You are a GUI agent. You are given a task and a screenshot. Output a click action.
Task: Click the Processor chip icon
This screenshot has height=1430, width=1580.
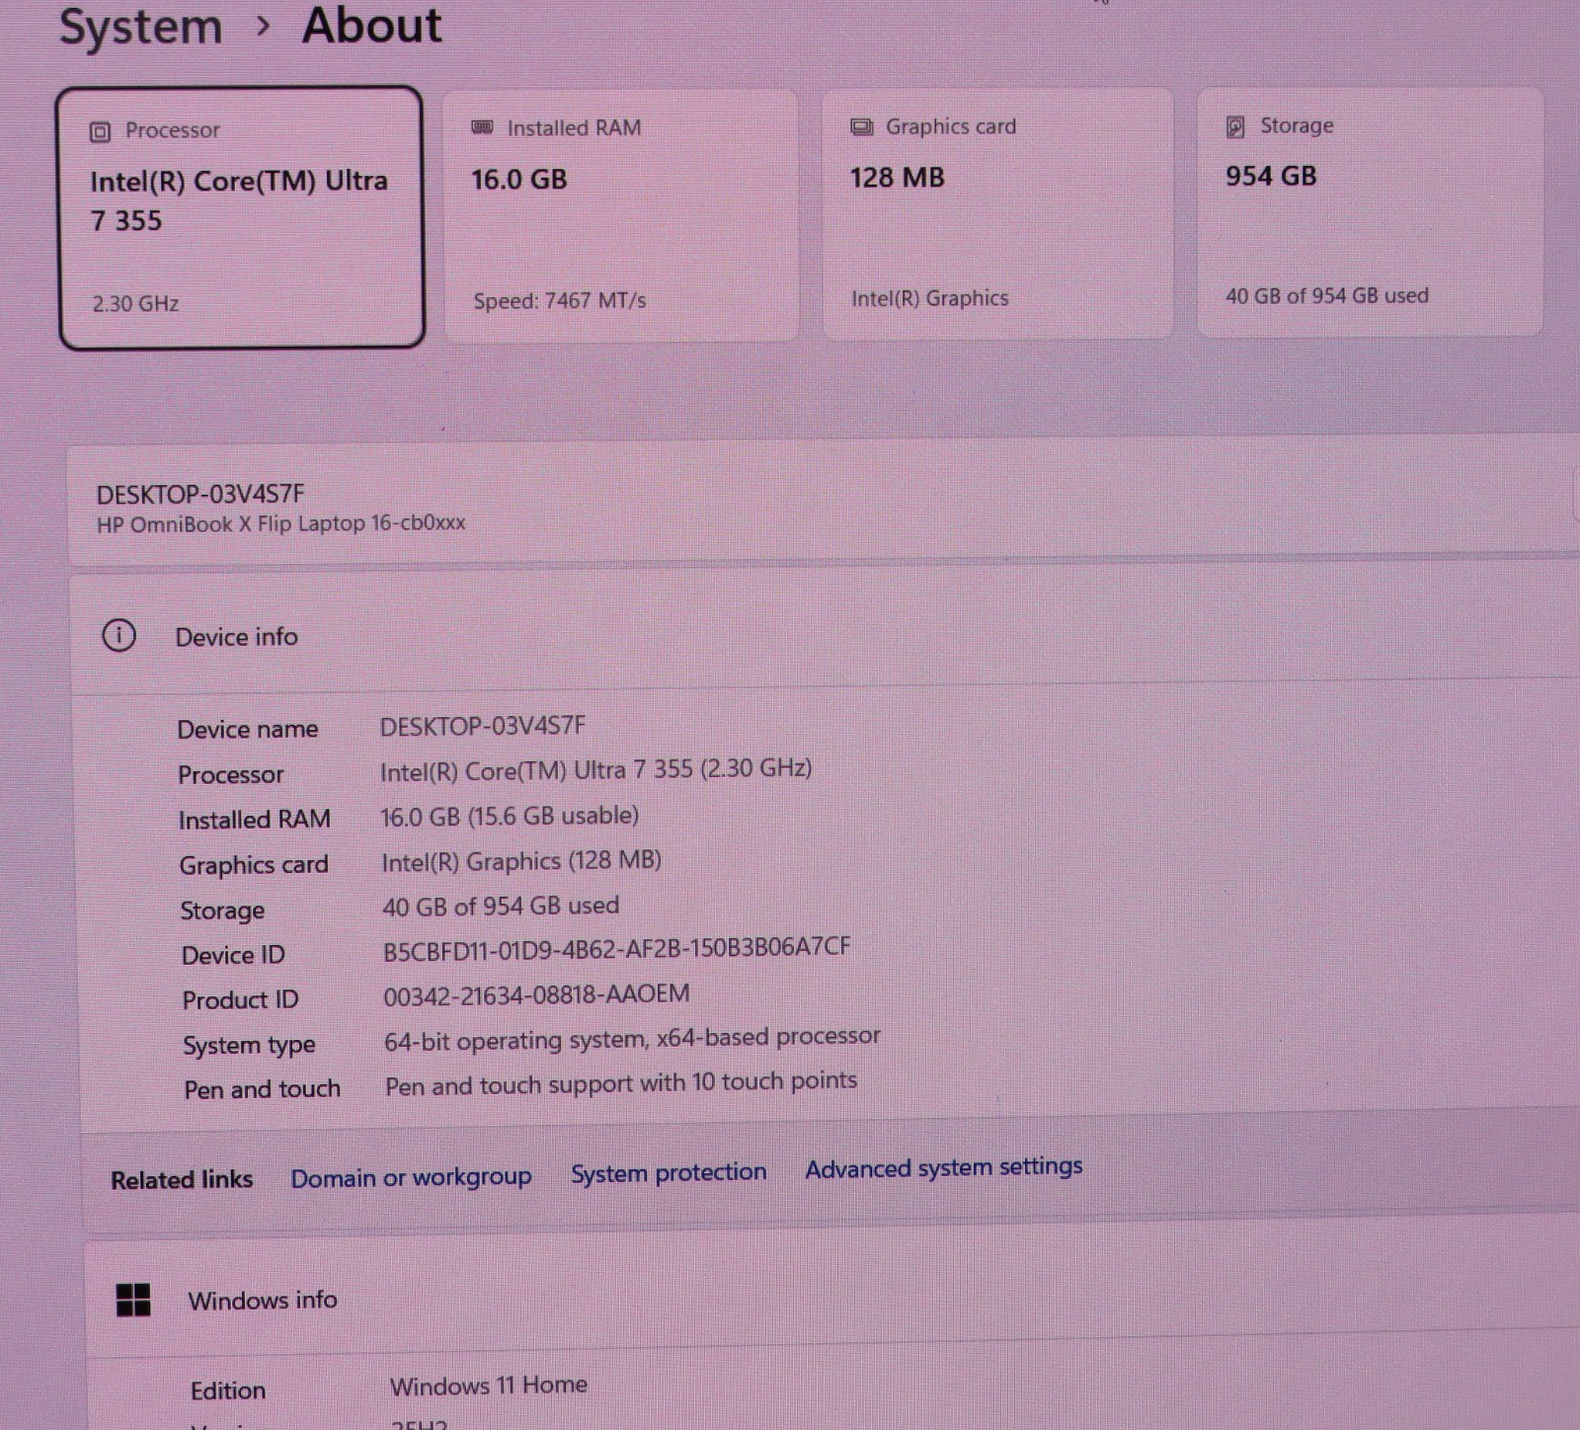100,131
